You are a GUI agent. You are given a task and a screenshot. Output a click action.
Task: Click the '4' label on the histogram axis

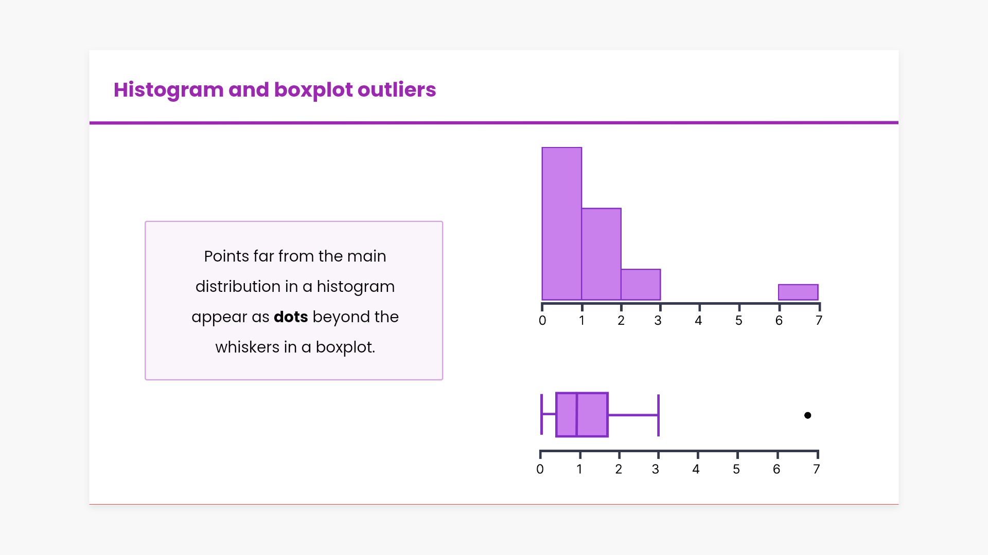pyautogui.click(x=698, y=321)
